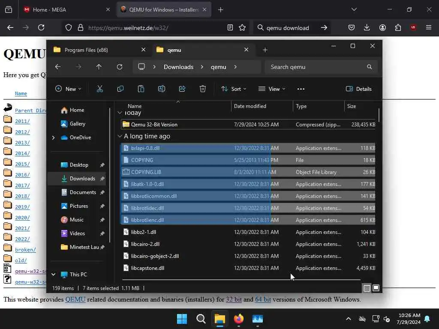Open taskbar Search
Screen dimensions: 439x329
coord(201,319)
